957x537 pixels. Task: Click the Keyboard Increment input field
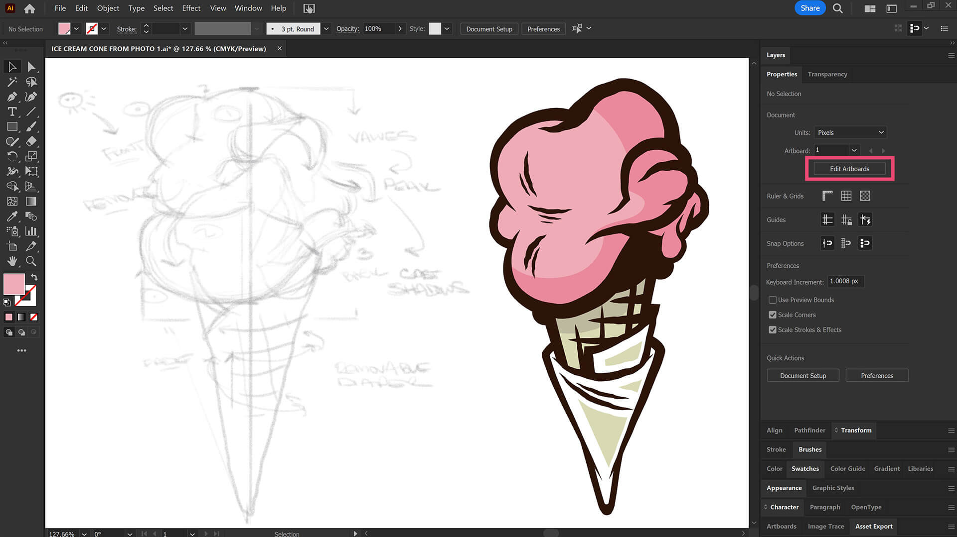[x=846, y=281]
